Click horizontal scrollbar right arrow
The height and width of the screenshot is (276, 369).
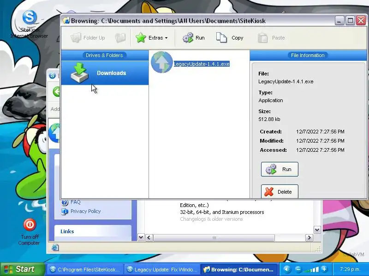coord(309,238)
